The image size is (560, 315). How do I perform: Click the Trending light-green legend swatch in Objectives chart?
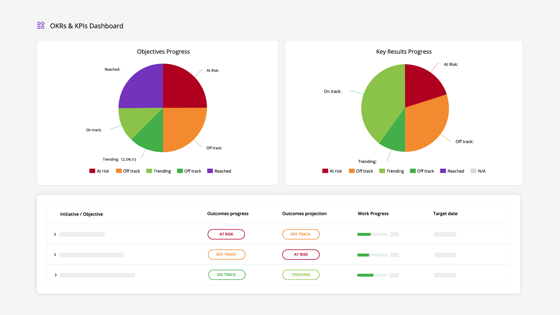tap(149, 171)
